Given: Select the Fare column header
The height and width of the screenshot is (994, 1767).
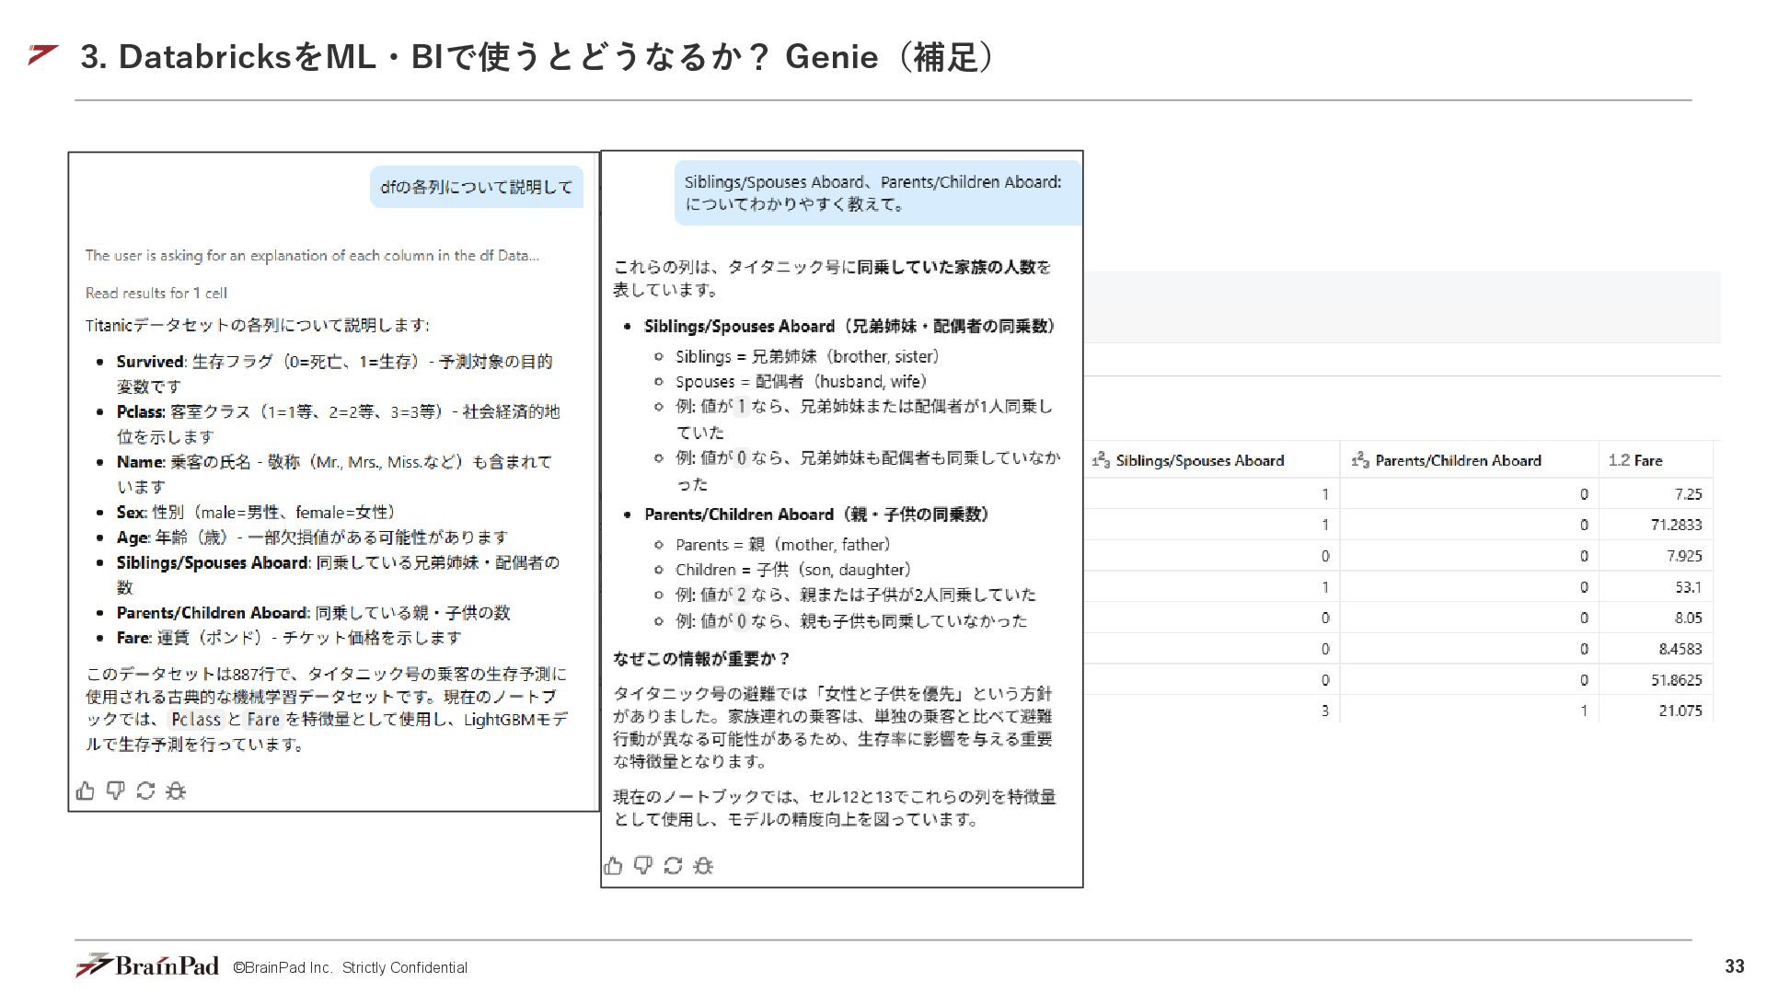Looking at the screenshot, I should point(1647,460).
